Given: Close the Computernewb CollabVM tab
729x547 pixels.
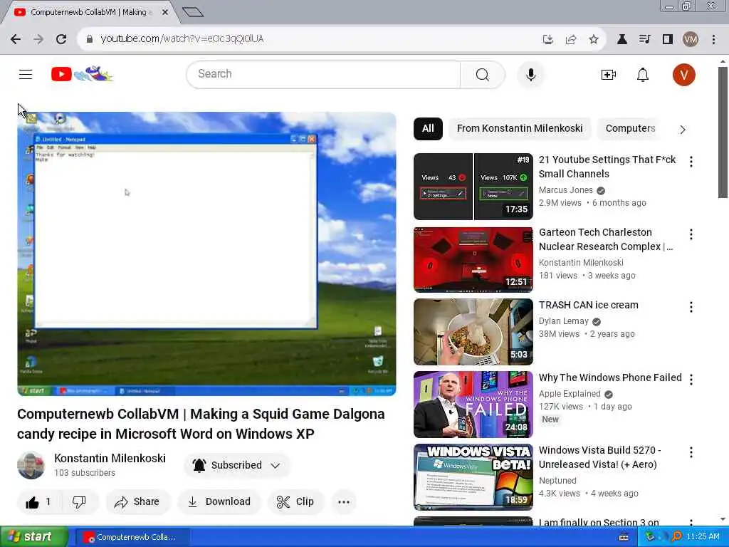Looking at the screenshot, I should 164,13.
